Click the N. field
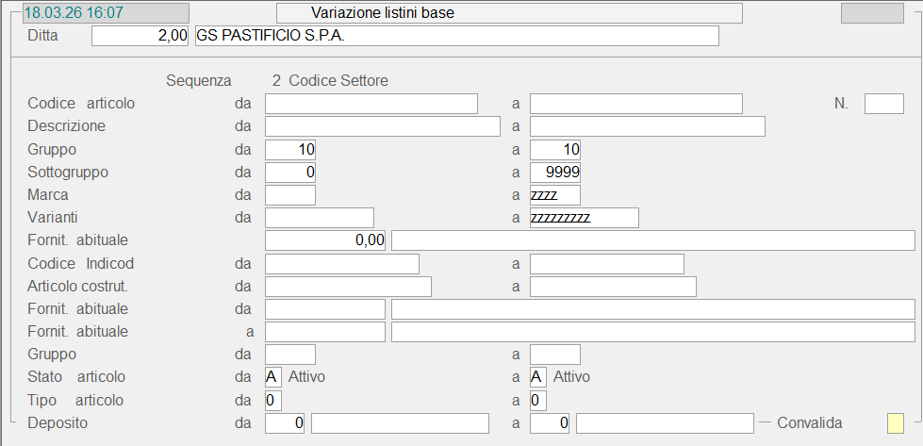The height and width of the screenshot is (446, 923). coord(883,104)
